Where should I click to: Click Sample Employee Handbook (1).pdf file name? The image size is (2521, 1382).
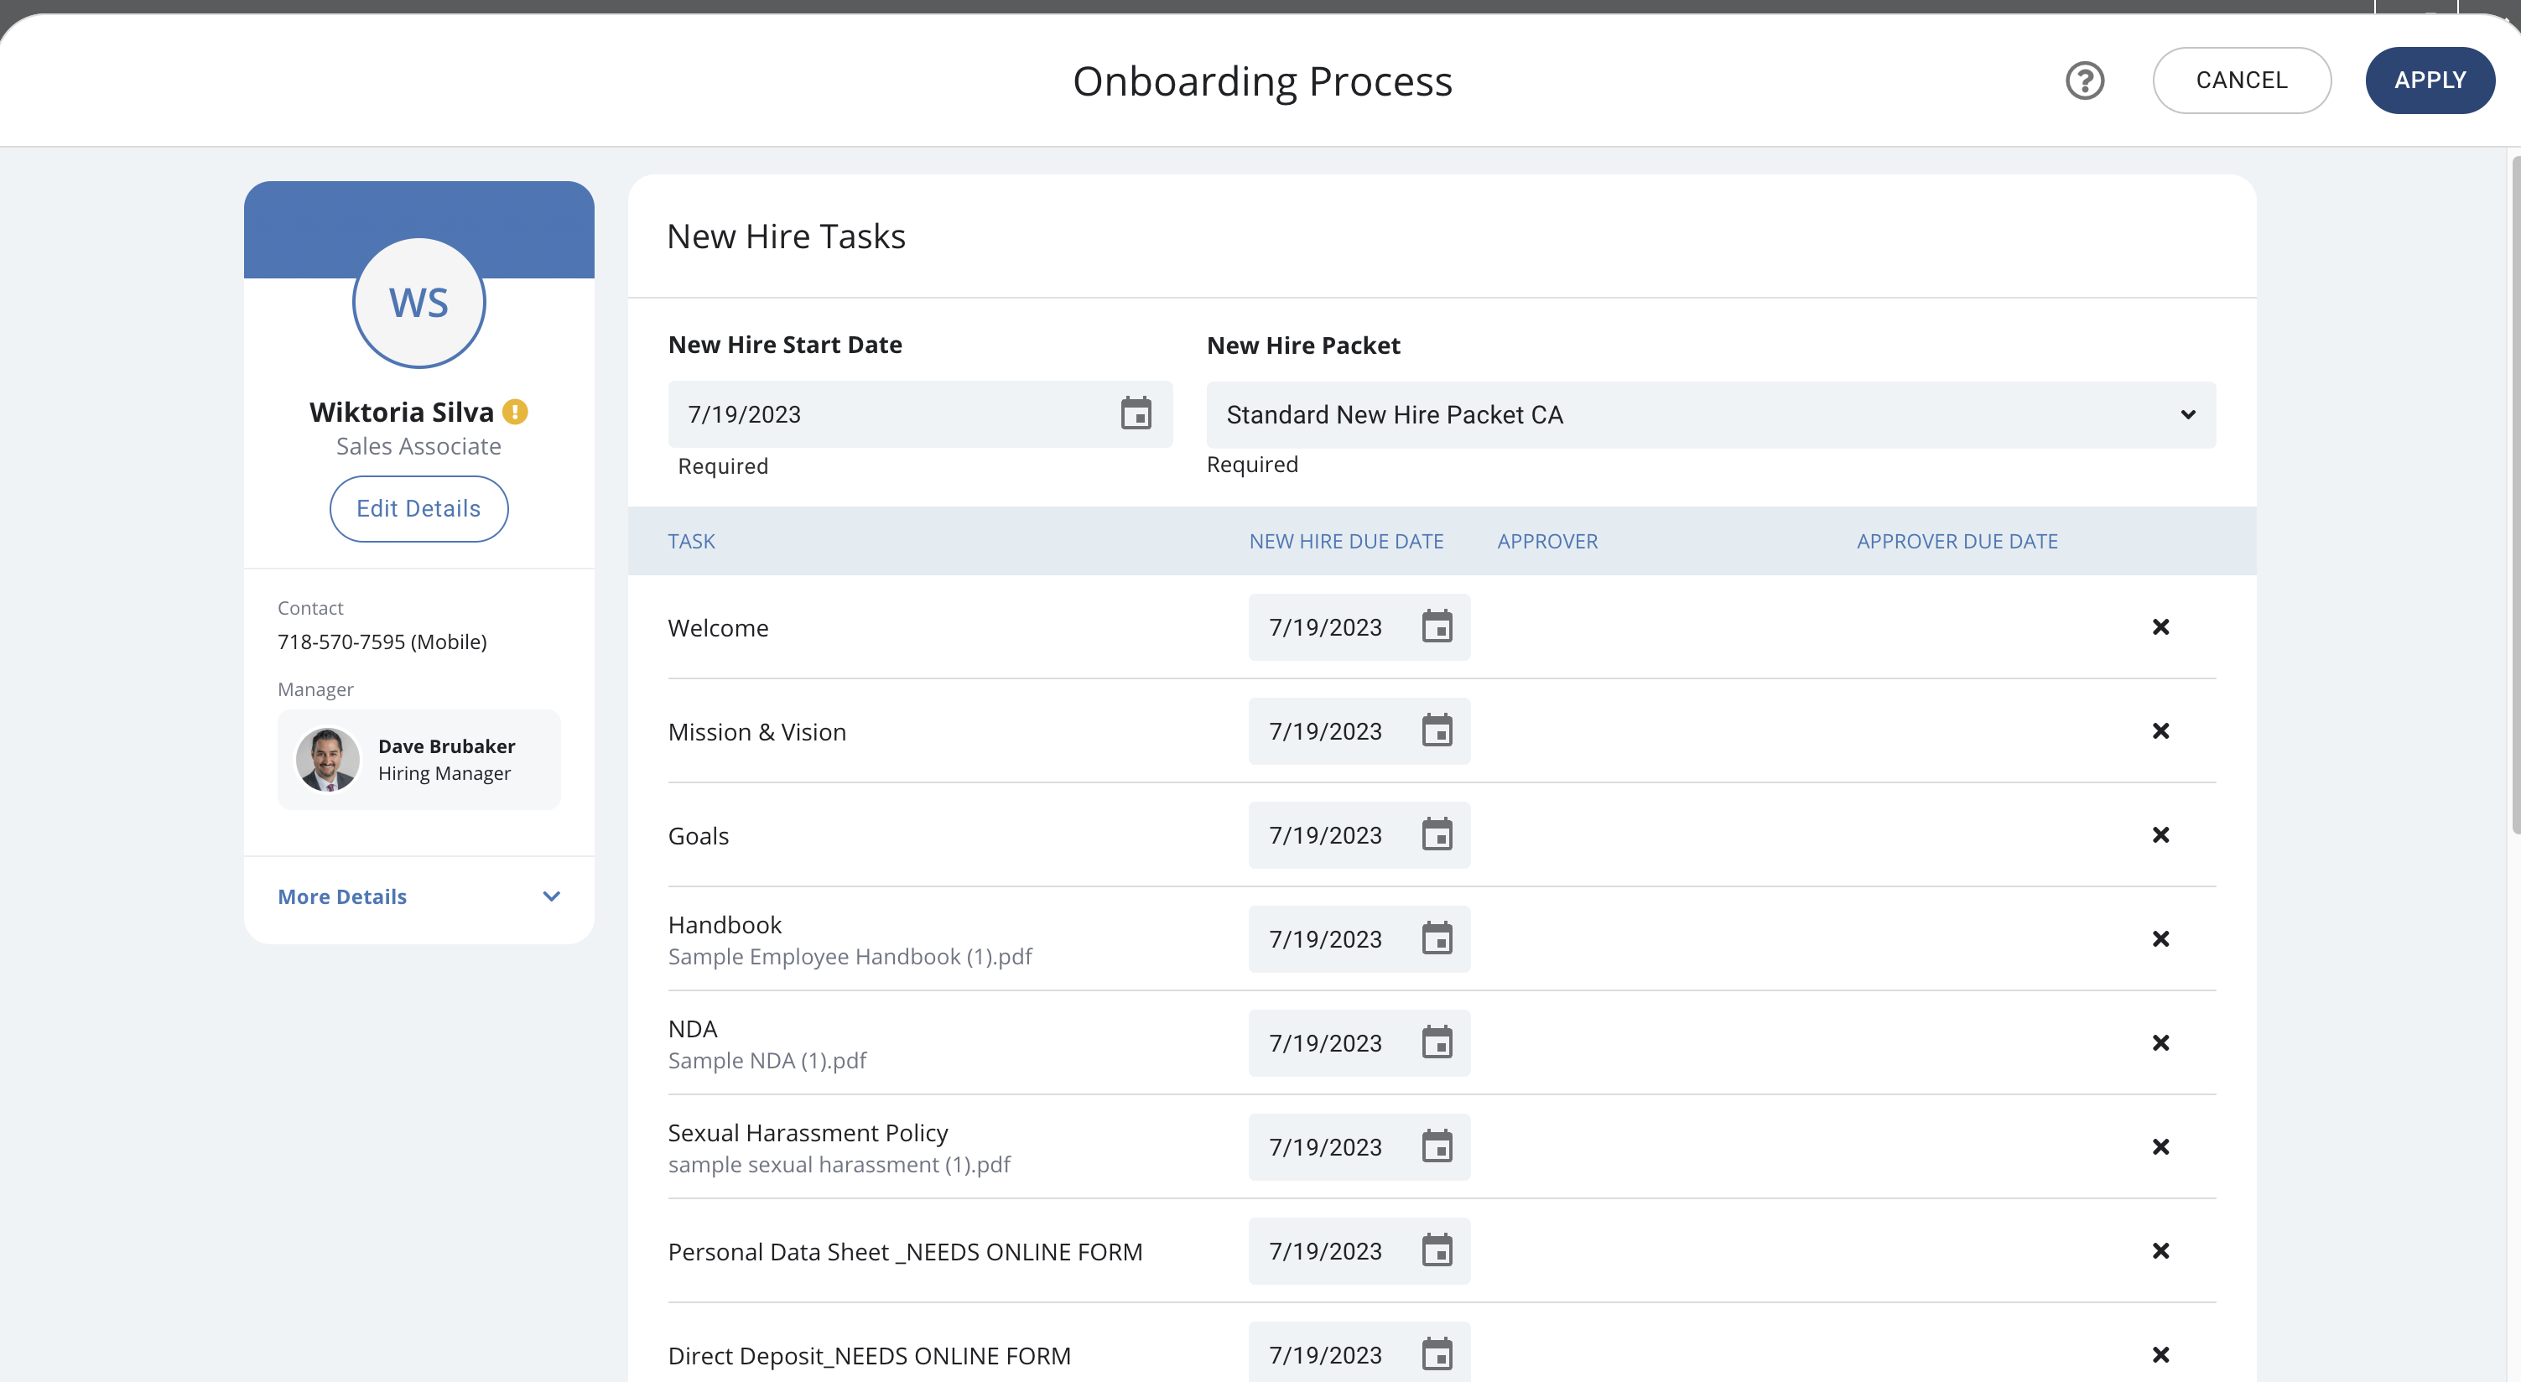pos(850,956)
